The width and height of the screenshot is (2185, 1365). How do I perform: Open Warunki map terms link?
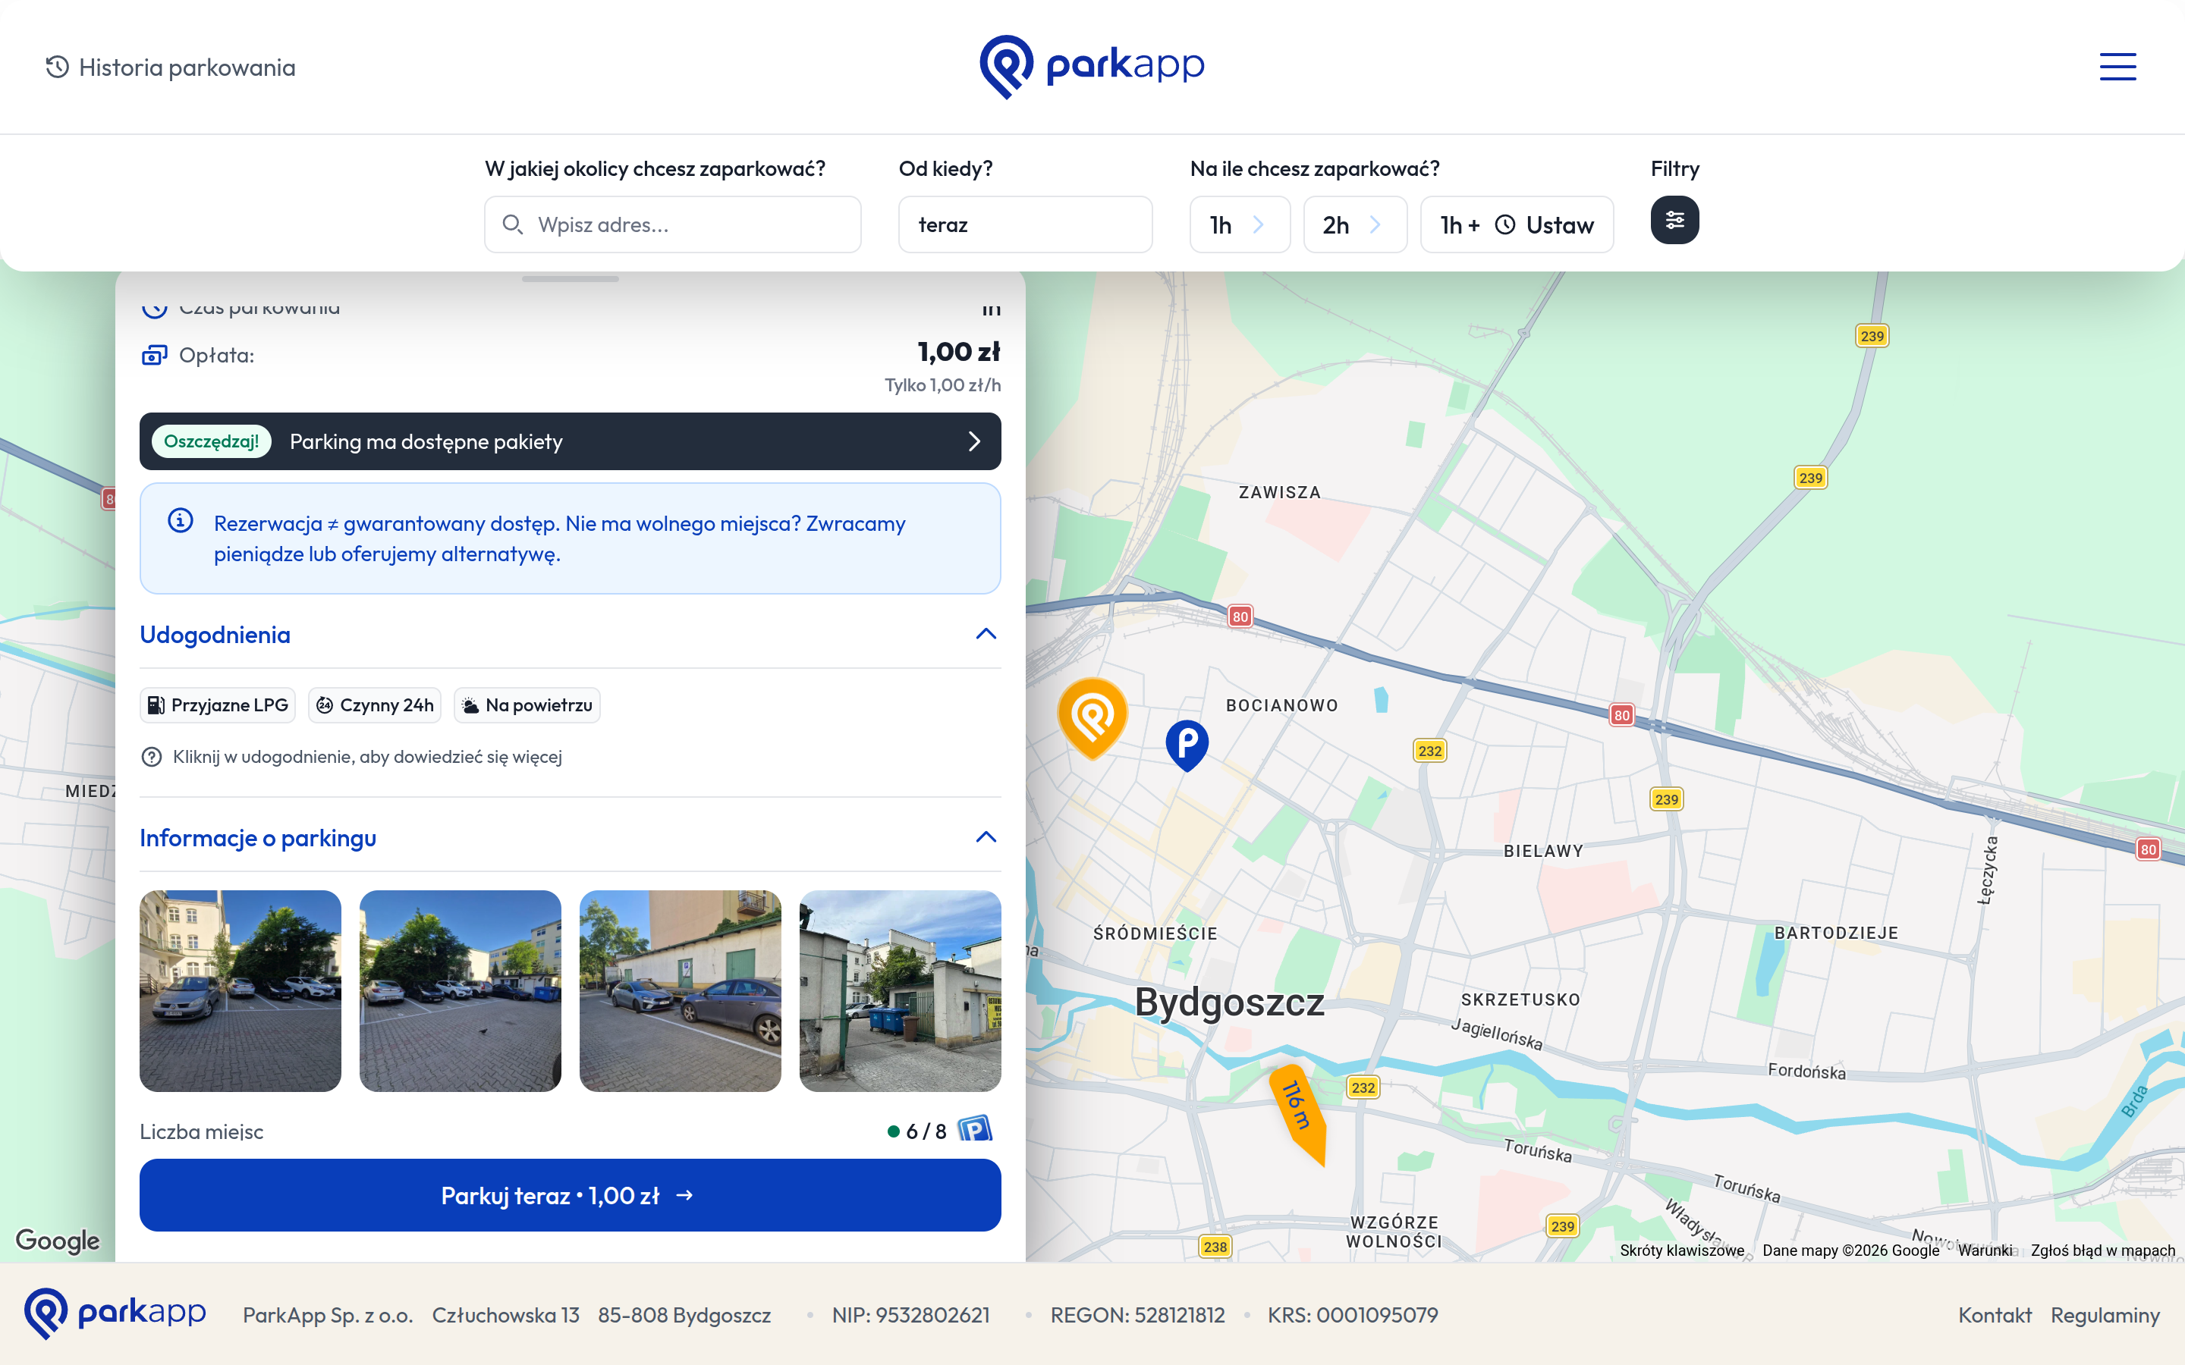(x=1985, y=1250)
